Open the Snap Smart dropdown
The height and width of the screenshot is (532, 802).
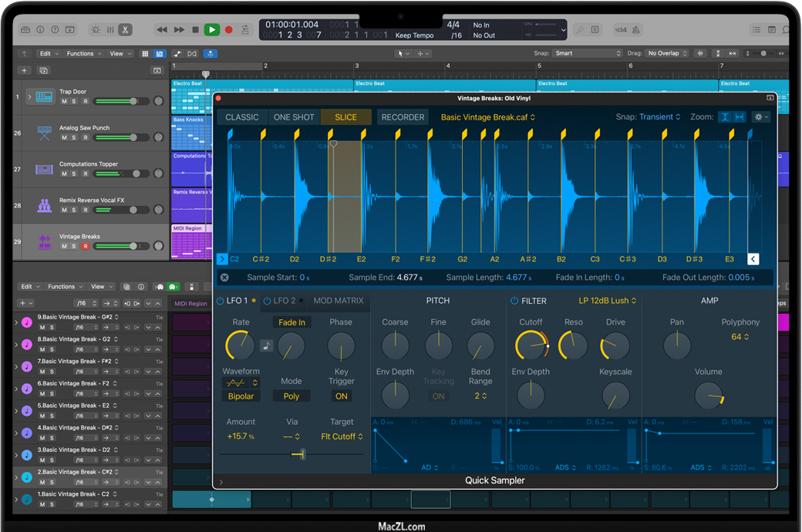(x=588, y=53)
